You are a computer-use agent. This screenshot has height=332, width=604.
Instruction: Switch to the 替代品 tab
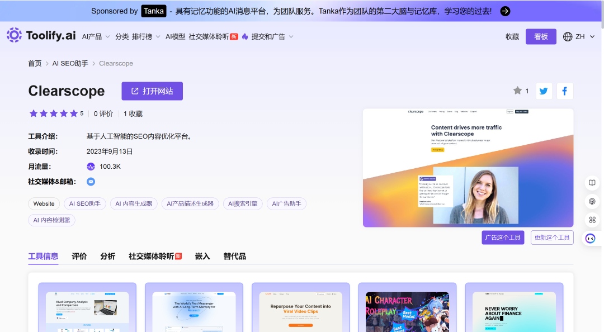[234, 256]
